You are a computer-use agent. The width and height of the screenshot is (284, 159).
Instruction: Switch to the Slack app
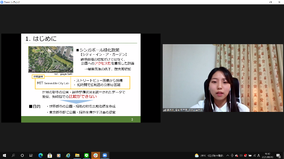(x=96, y=155)
